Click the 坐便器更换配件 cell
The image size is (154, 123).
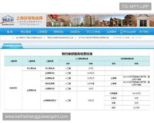(x=50, y=100)
